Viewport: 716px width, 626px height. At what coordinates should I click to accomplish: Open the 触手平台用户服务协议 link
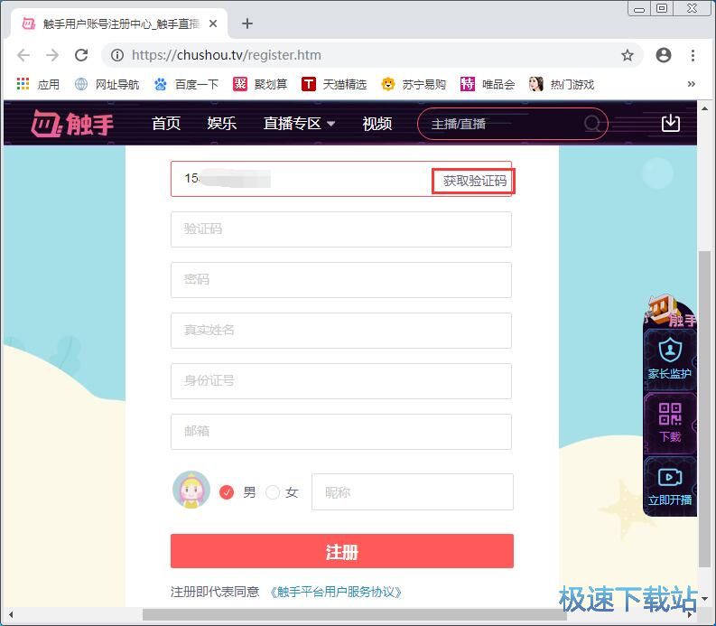[336, 593]
